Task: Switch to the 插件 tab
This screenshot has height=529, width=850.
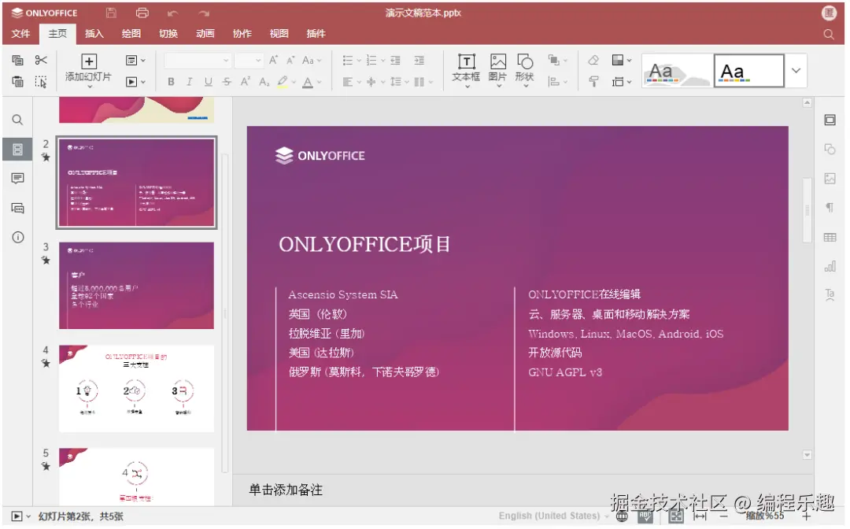Action: [316, 34]
